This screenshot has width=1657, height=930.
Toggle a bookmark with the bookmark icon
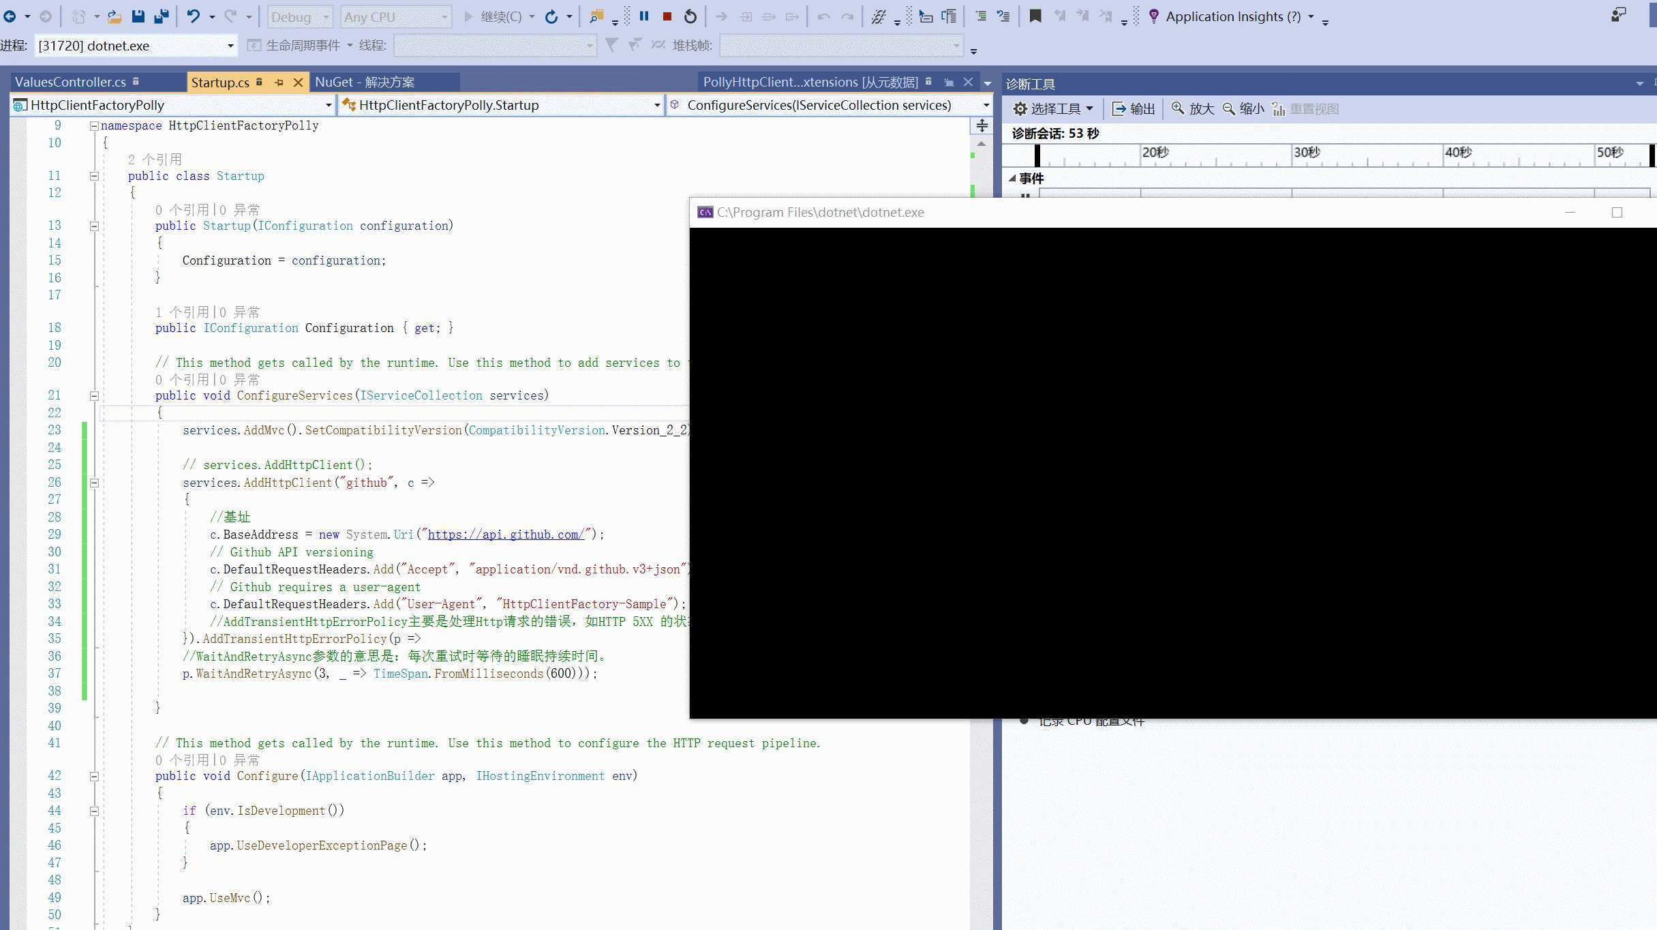tap(1035, 16)
